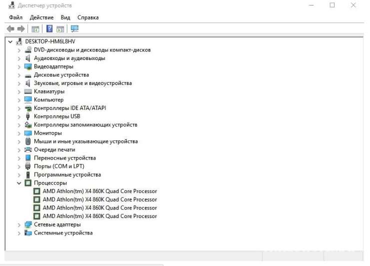Click the Программные устройства icon
The width and height of the screenshot is (370, 266).
pyautogui.click(x=28, y=175)
